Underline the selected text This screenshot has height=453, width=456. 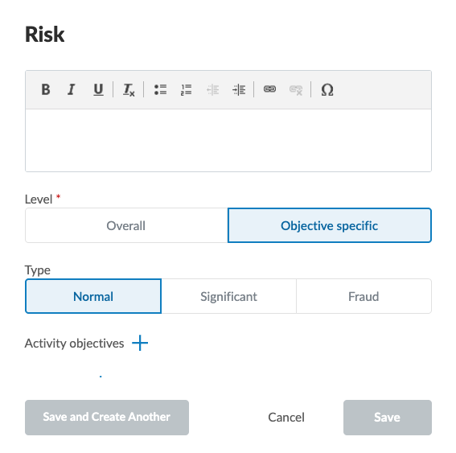tap(98, 89)
